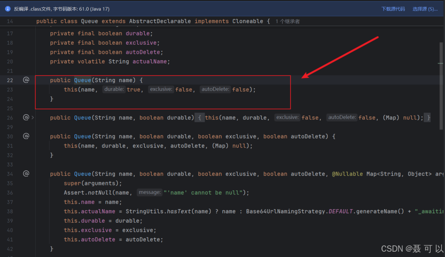Click the @ gutter icon on line 34

tap(26, 174)
